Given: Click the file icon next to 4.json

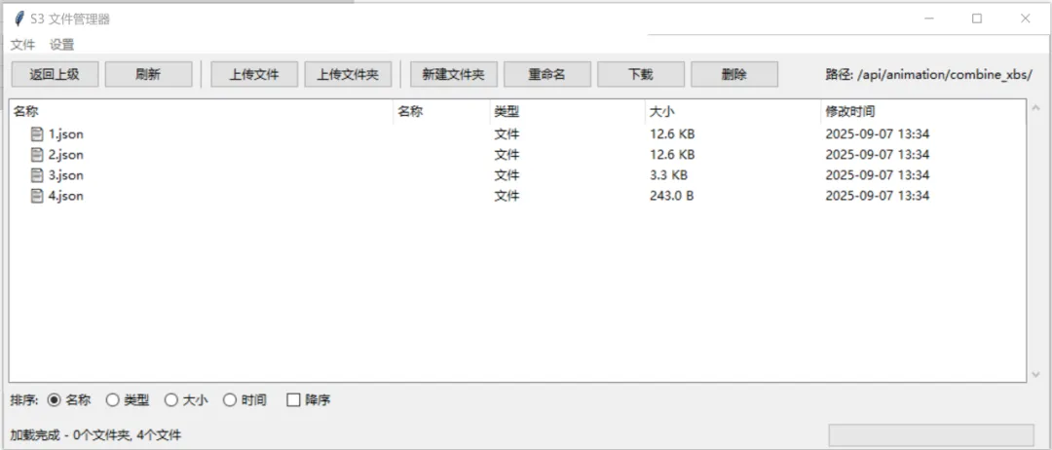Looking at the screenshot, I should tap(37, 196).
